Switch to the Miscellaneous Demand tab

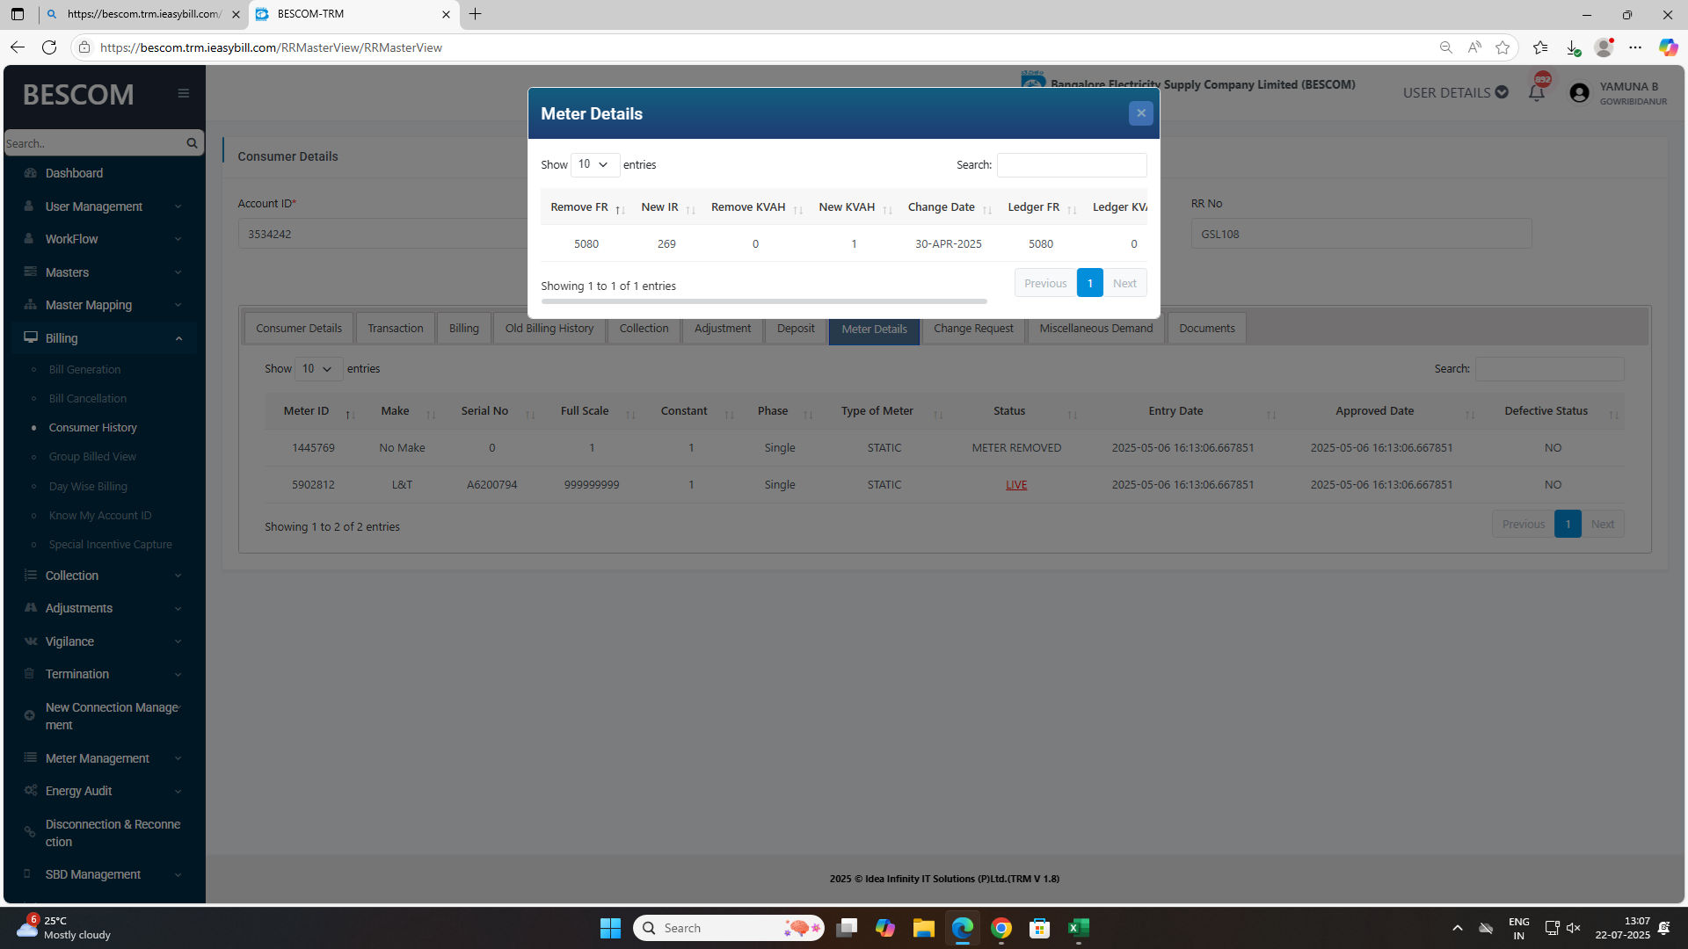point(1096,329)
